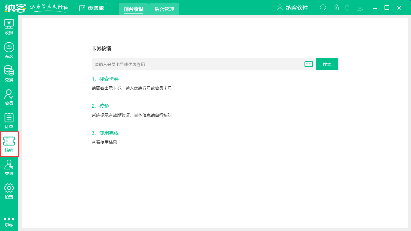Click the 零售版 version badge button
411x231 pixels.
coord(91,8)
